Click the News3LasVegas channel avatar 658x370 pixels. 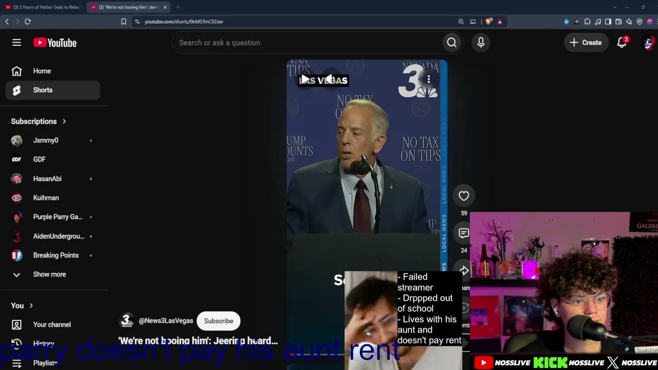pyautogui.click(x=126, y=321)
